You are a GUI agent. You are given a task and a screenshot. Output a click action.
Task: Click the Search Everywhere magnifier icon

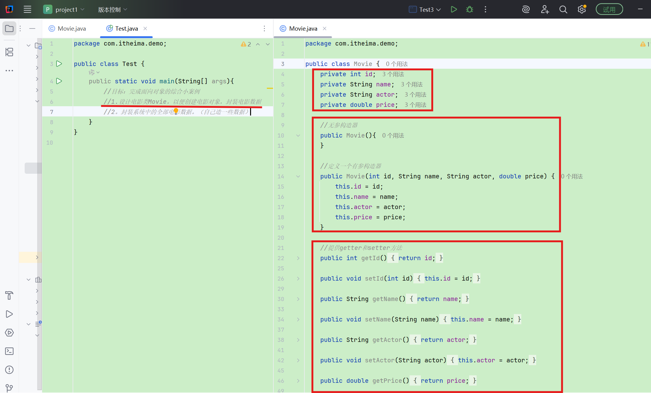point(563,10)
